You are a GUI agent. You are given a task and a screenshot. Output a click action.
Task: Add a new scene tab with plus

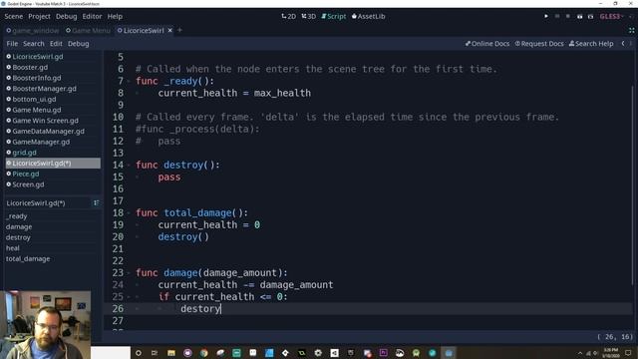(x=179, y=30)
